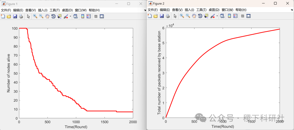Open 文件(F) menu in Figure 1
The height and width of the screenshot is (130, 294).
pos(6,10)
